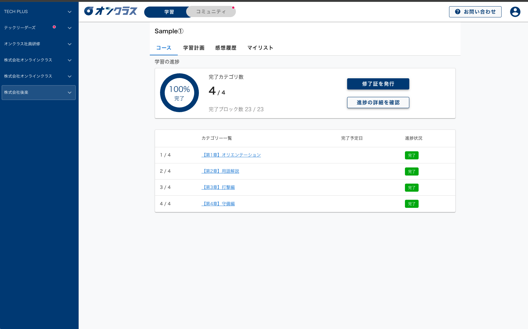Screen dimensions: 528x329
Task: Switch to the 学習計画 tab
Action: (x=194, y=48)
